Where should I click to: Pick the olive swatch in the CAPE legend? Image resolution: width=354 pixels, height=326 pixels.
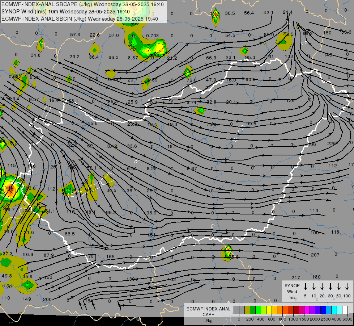[x=247, y=310]
